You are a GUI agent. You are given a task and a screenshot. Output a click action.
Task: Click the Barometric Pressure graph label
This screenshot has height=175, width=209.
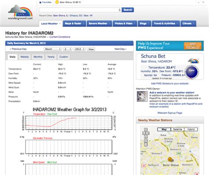tap(43, 138)
